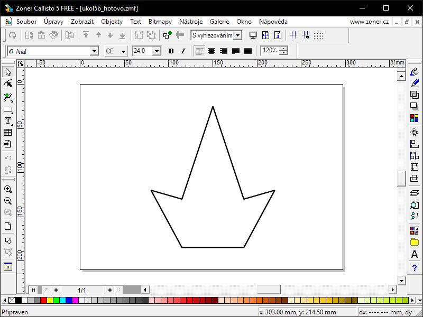Open the four-color squares palette icon

pyautogui.click(x=415, y=118)
